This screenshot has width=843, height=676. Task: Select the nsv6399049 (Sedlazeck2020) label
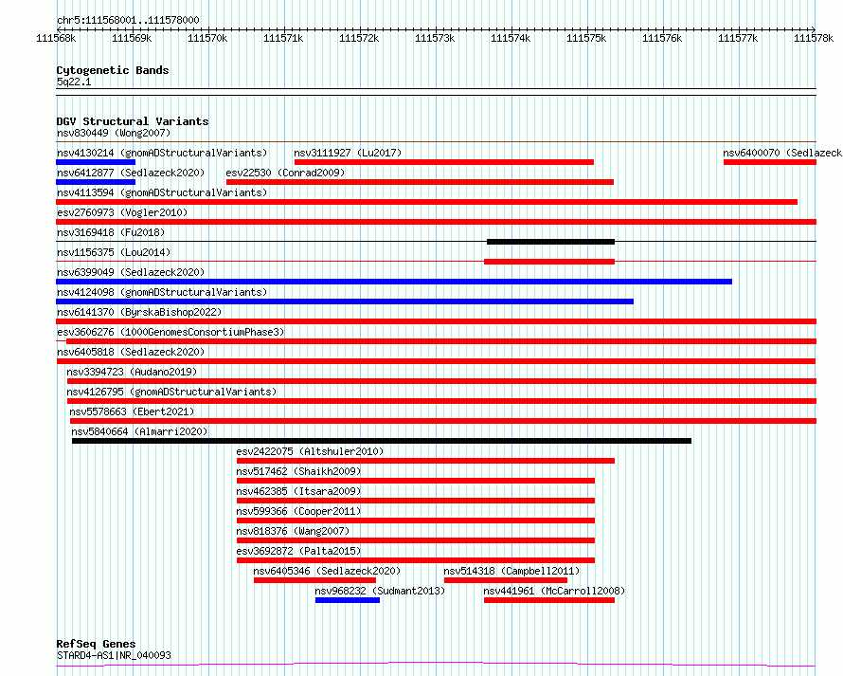click(x=131, y=272)
